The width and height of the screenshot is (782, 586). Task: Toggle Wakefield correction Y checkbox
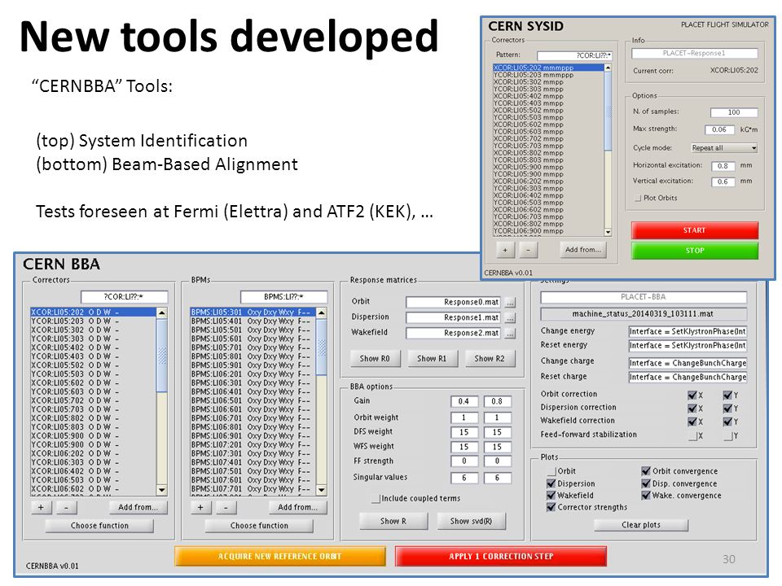coord(727,422)
